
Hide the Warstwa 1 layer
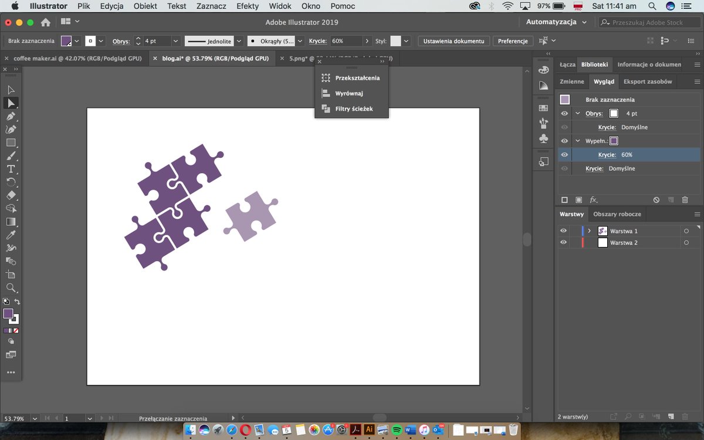(x=564, y=231)
